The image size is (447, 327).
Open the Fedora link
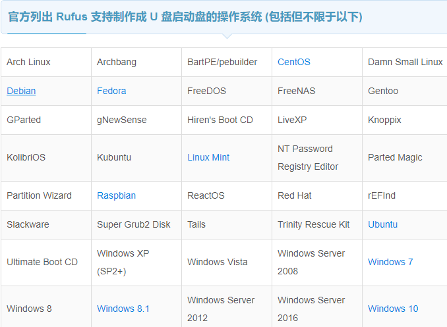tap(111, 91)
